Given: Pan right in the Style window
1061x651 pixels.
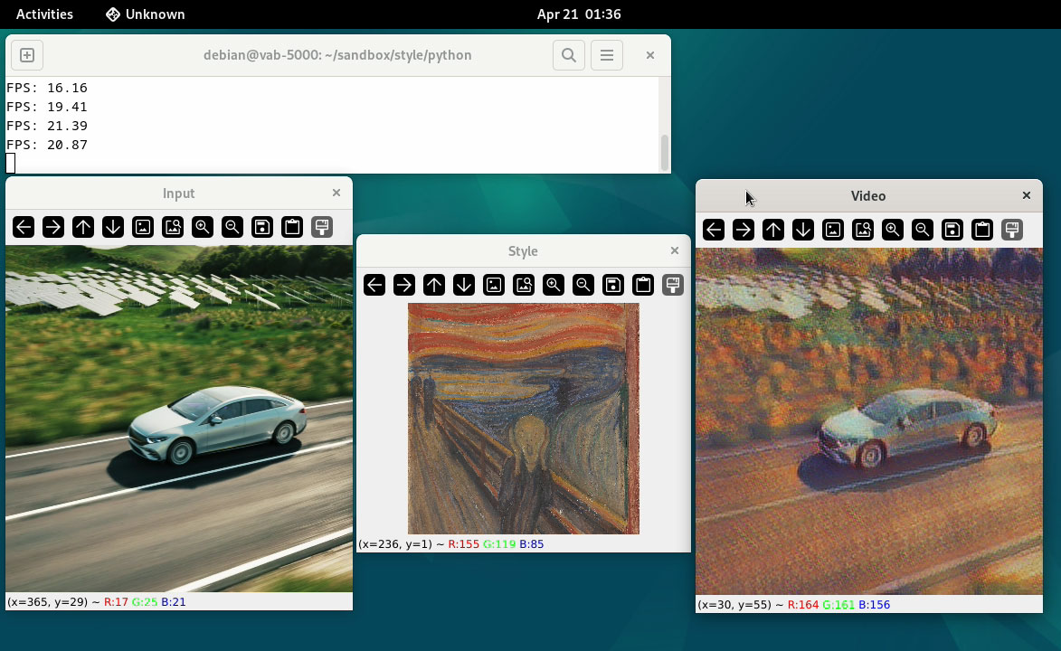Looking at the screenshot, I should point(404,285).
